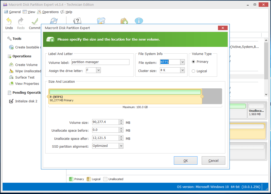Toggle the Initialize disk 2 pending checkbox
This screenshot has height=194, width=271.
11,101
